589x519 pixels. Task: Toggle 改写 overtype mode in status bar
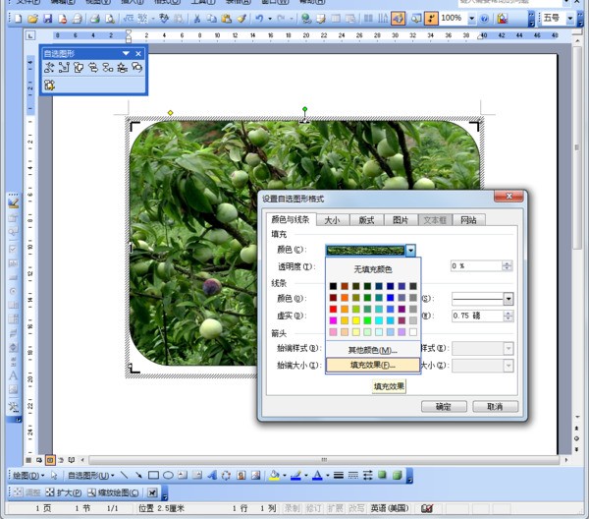tap(357, 508)
